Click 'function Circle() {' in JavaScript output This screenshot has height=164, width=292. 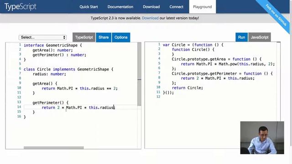pos(193,50)
